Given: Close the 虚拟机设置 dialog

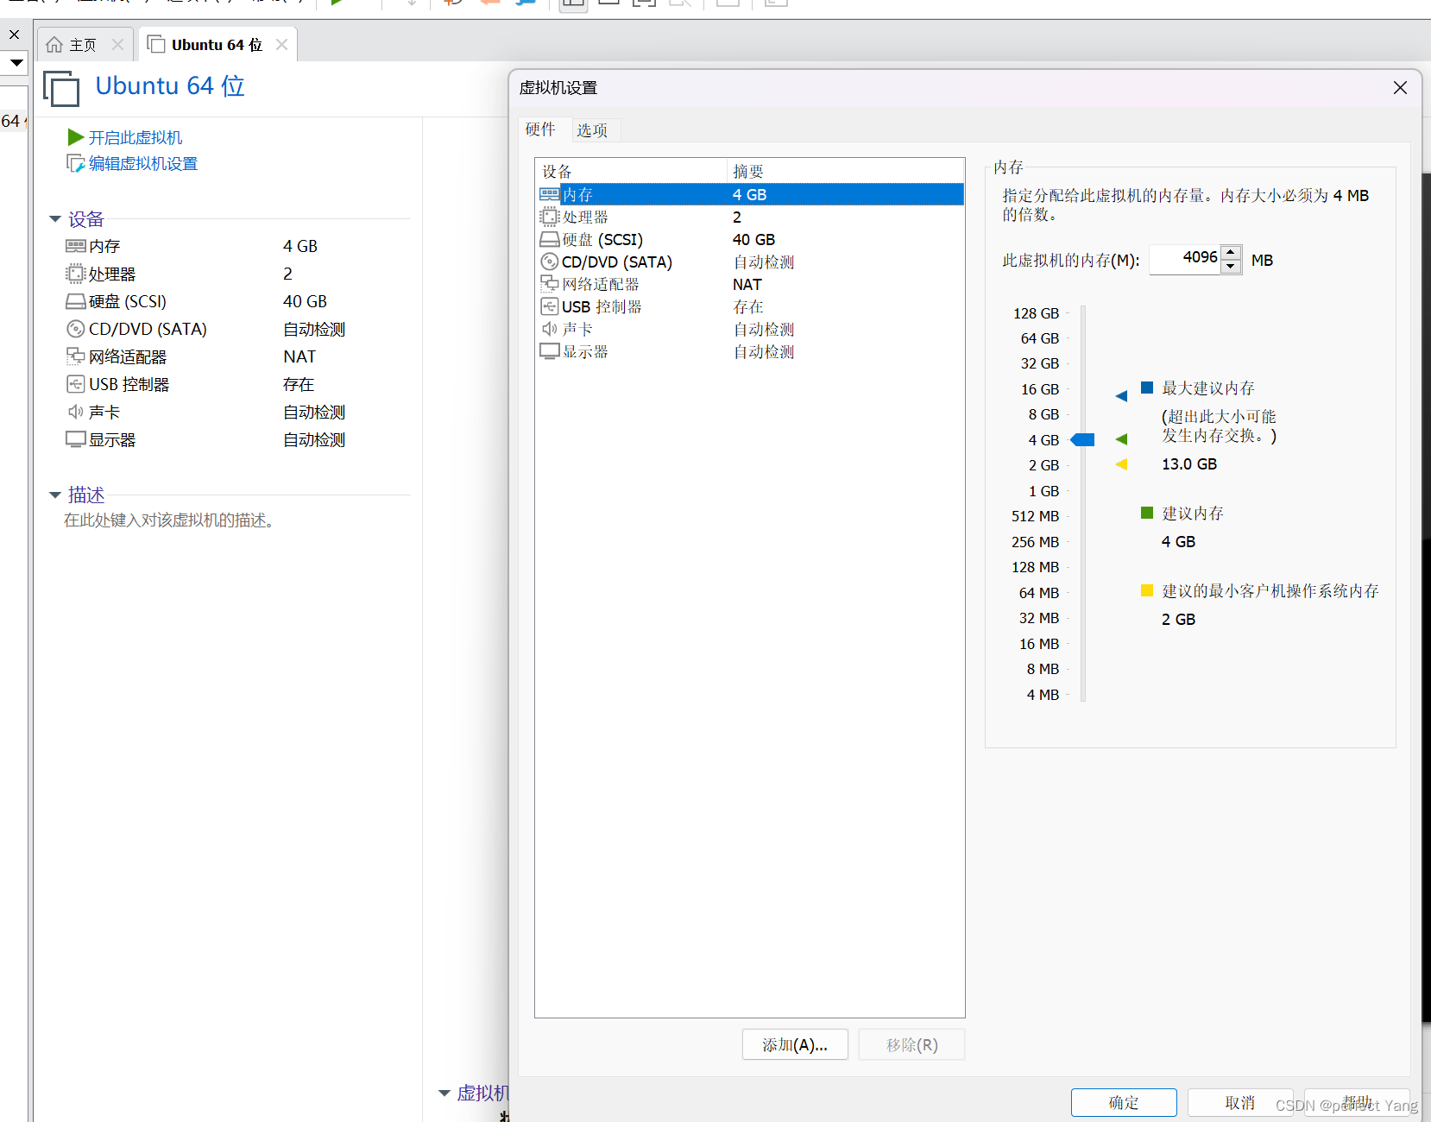Looking at the screenshot, I should click(1400, 88).
